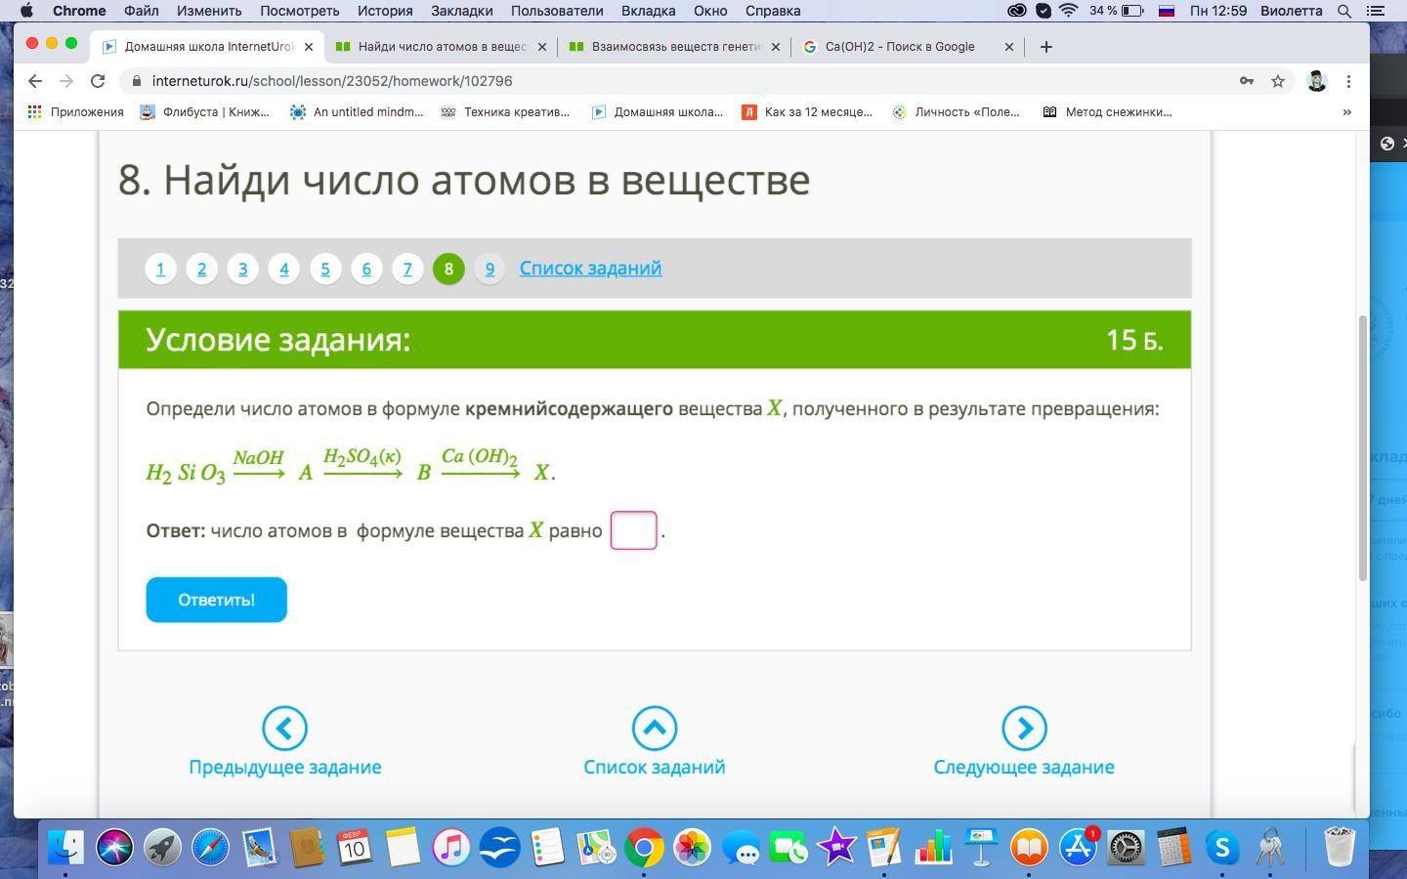Screen dimensions: 1407x879
Task: Click the Следующее задание right-arrow circle
Action: point(1024,729)
